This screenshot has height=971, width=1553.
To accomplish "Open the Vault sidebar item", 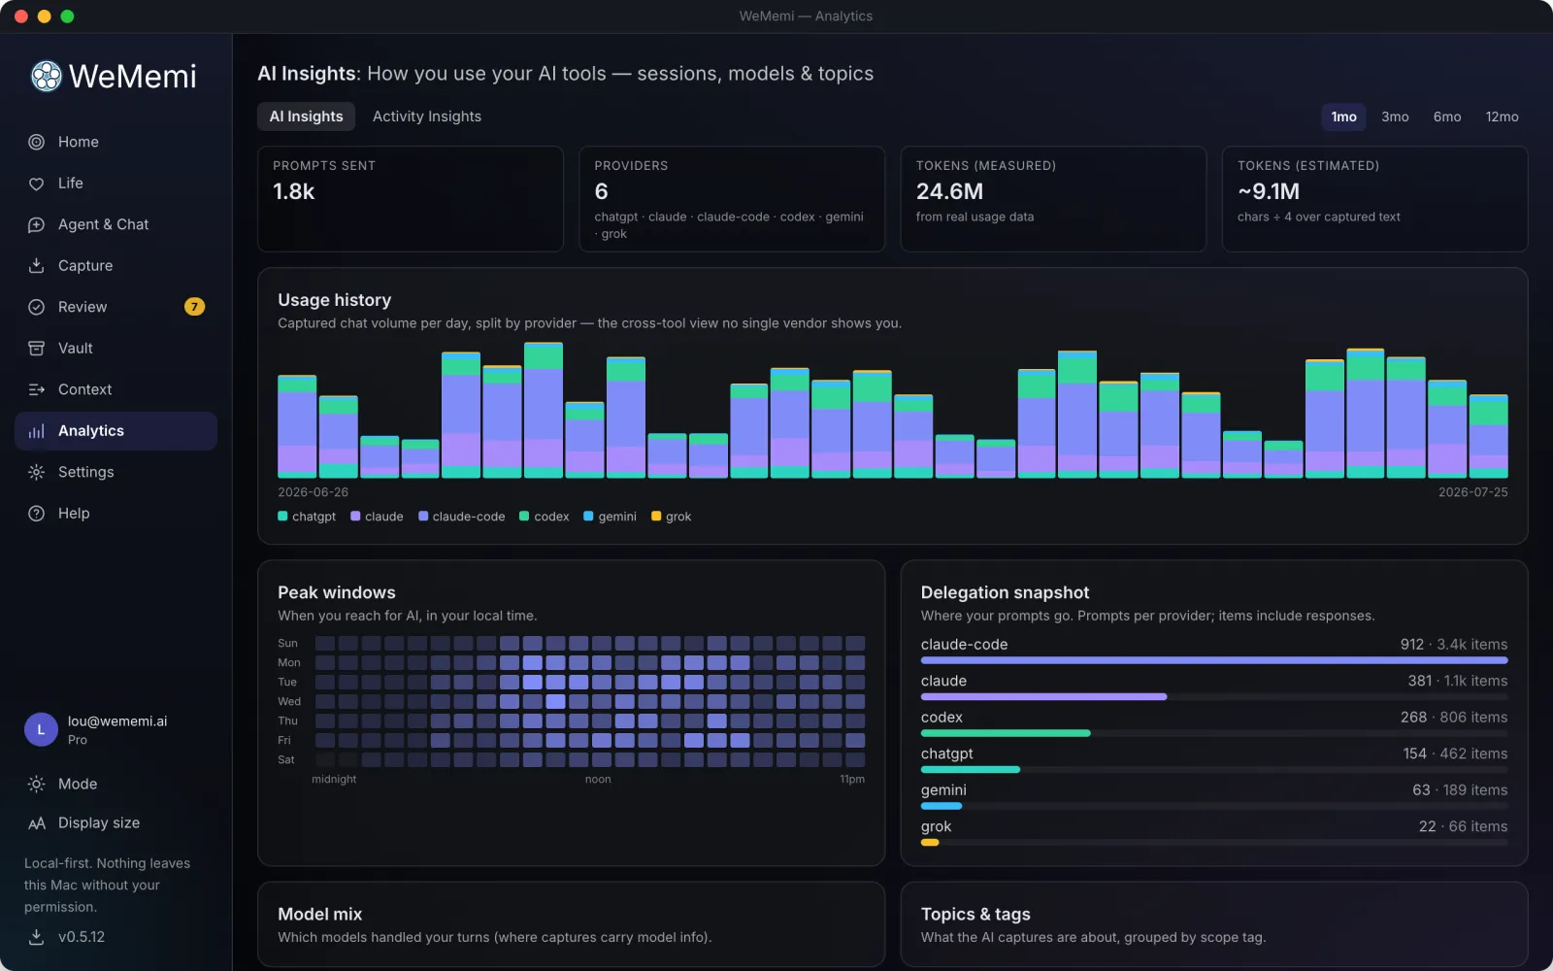I will coord(116,349).
